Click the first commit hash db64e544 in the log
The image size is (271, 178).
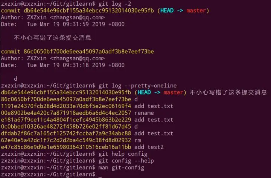89,11
